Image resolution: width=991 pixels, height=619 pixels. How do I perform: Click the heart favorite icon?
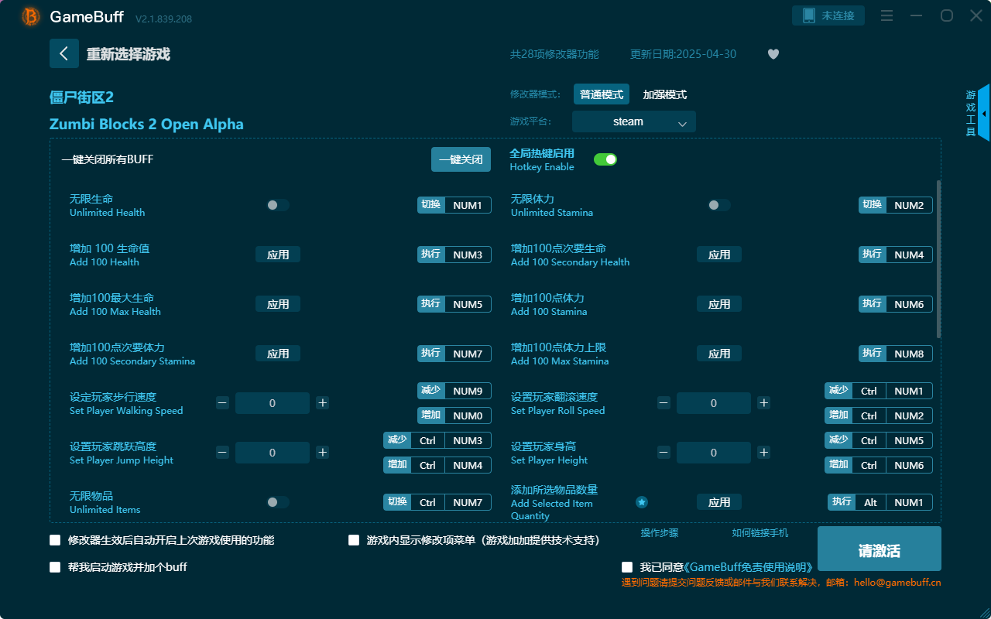click(x=773, y=54)
